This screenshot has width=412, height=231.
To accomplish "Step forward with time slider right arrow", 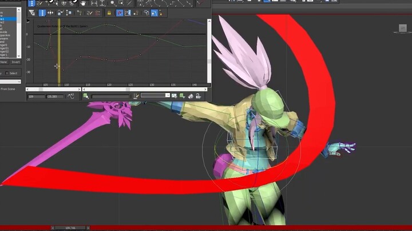I will (88, 228).
